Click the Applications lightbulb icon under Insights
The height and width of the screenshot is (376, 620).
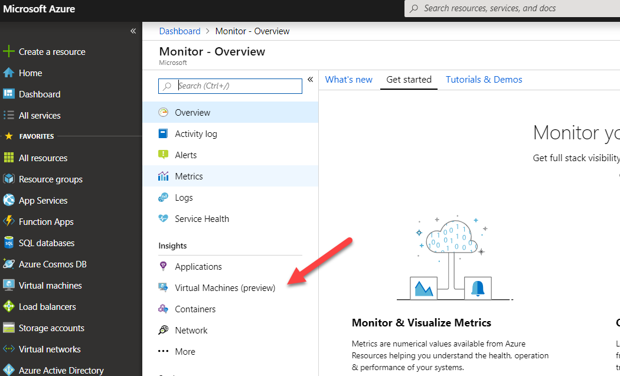point(164,267)
